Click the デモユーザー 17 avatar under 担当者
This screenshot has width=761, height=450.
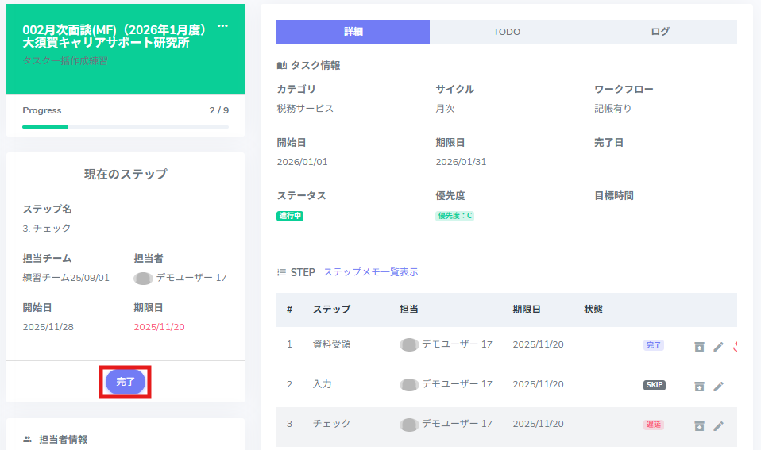pos(143,278)
